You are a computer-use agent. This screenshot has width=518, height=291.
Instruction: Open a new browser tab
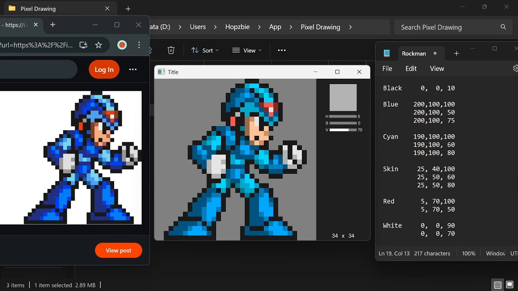tap(53, 25)
